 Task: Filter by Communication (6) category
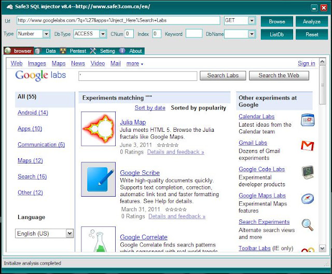point(41,145)
